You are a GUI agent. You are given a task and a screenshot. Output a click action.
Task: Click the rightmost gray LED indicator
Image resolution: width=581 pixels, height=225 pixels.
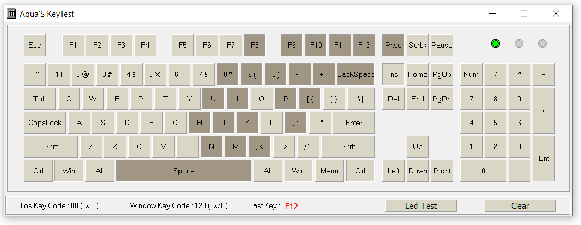542,43
